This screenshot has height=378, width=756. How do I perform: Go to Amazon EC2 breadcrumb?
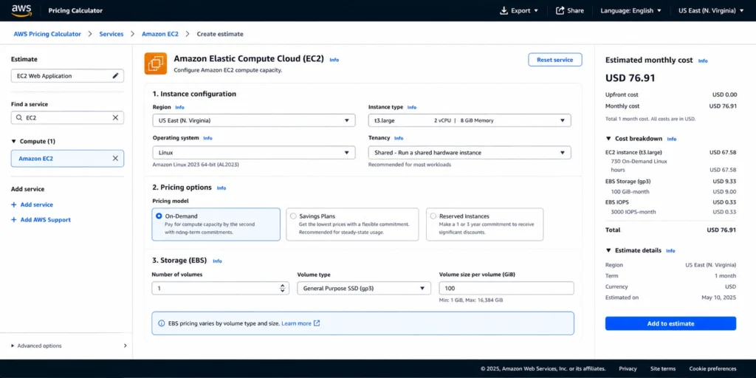tap(160, 34)
